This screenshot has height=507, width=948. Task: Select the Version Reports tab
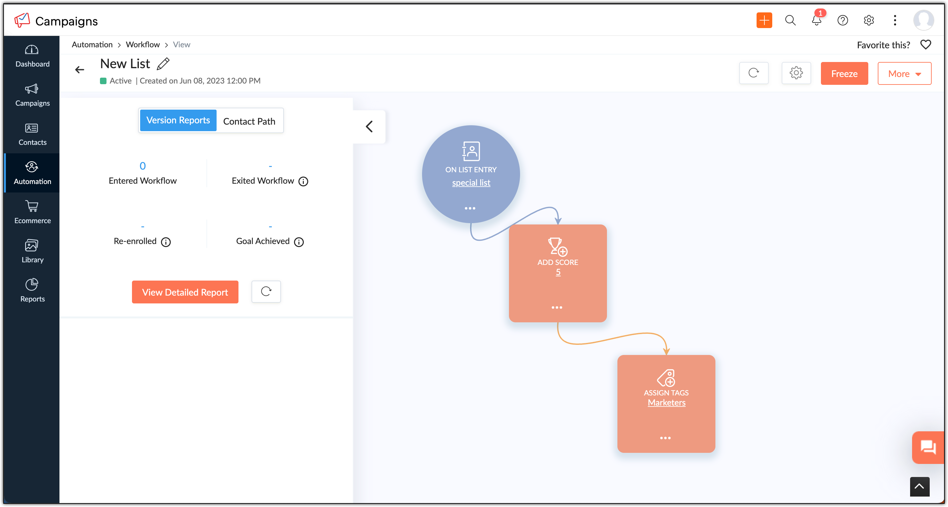[x=178, y=120]
